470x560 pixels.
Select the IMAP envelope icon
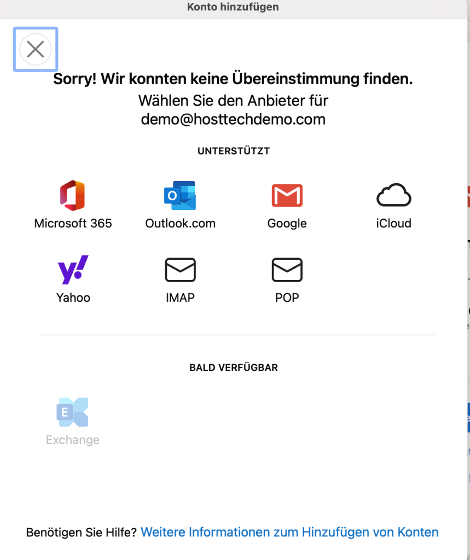tap(180, 270)
